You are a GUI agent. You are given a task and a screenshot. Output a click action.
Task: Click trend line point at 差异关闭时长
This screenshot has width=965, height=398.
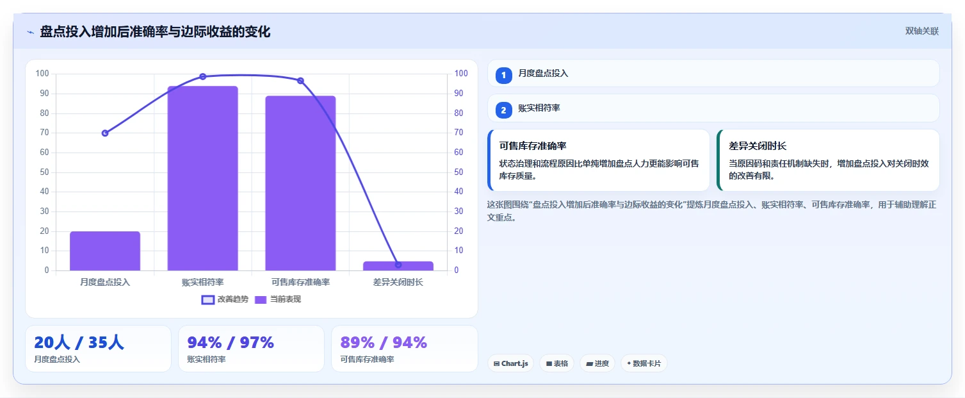(x=398, y=265)
